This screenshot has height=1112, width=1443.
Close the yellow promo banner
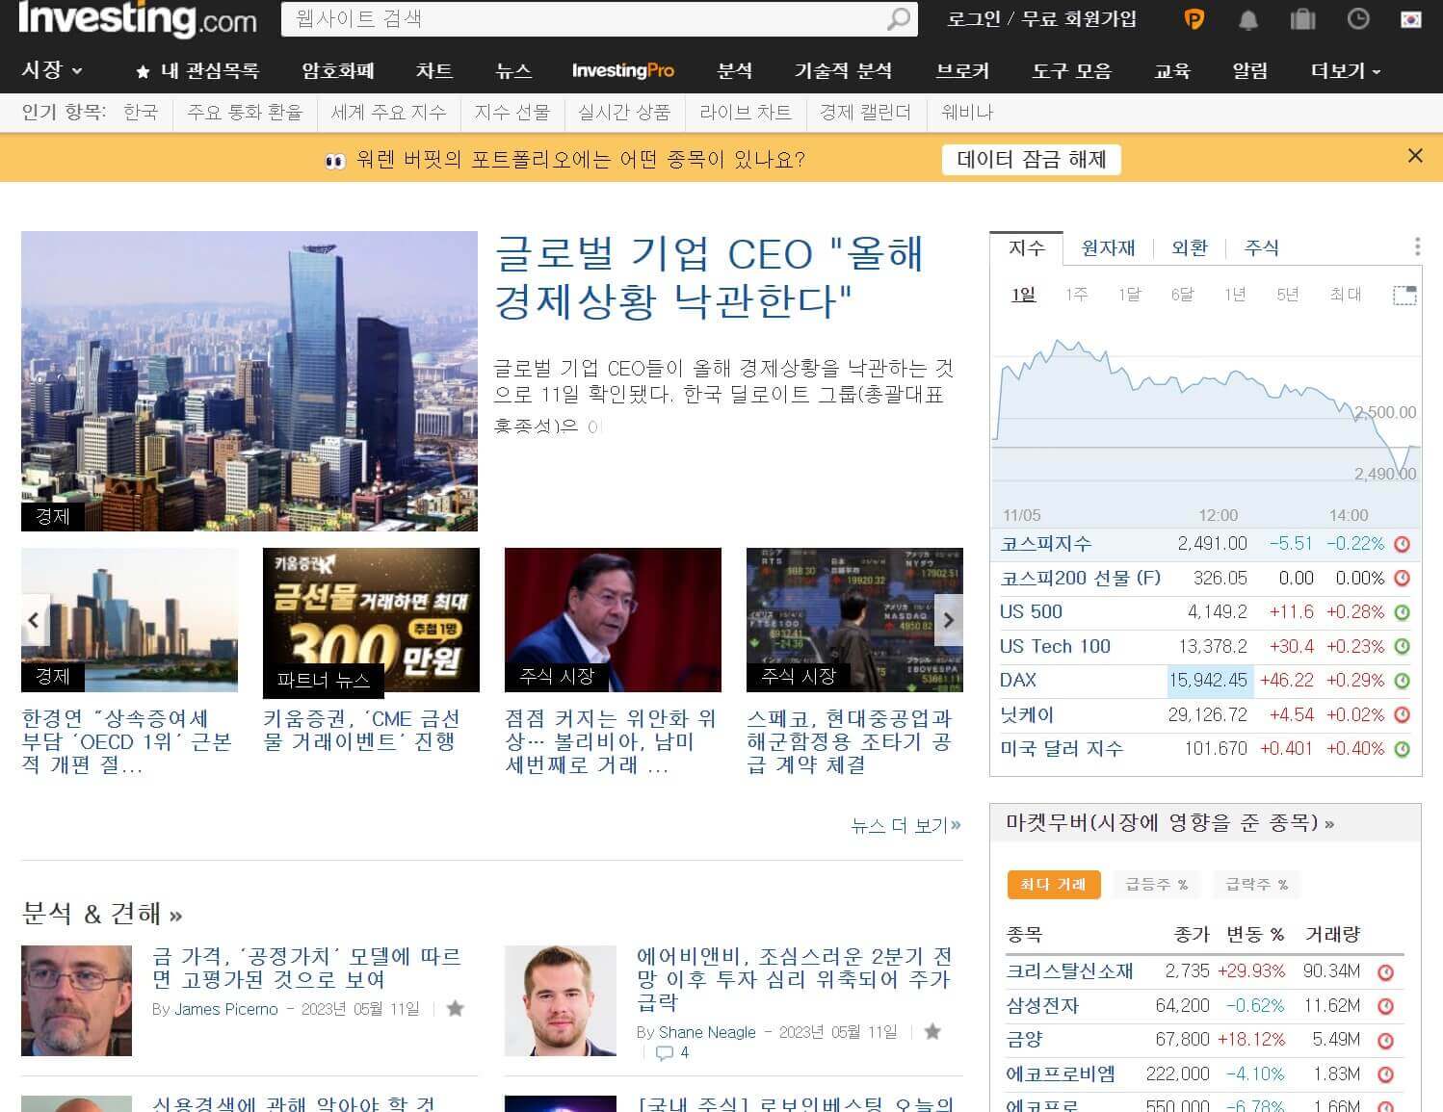pyautogui.click(x=1415, y=156)
